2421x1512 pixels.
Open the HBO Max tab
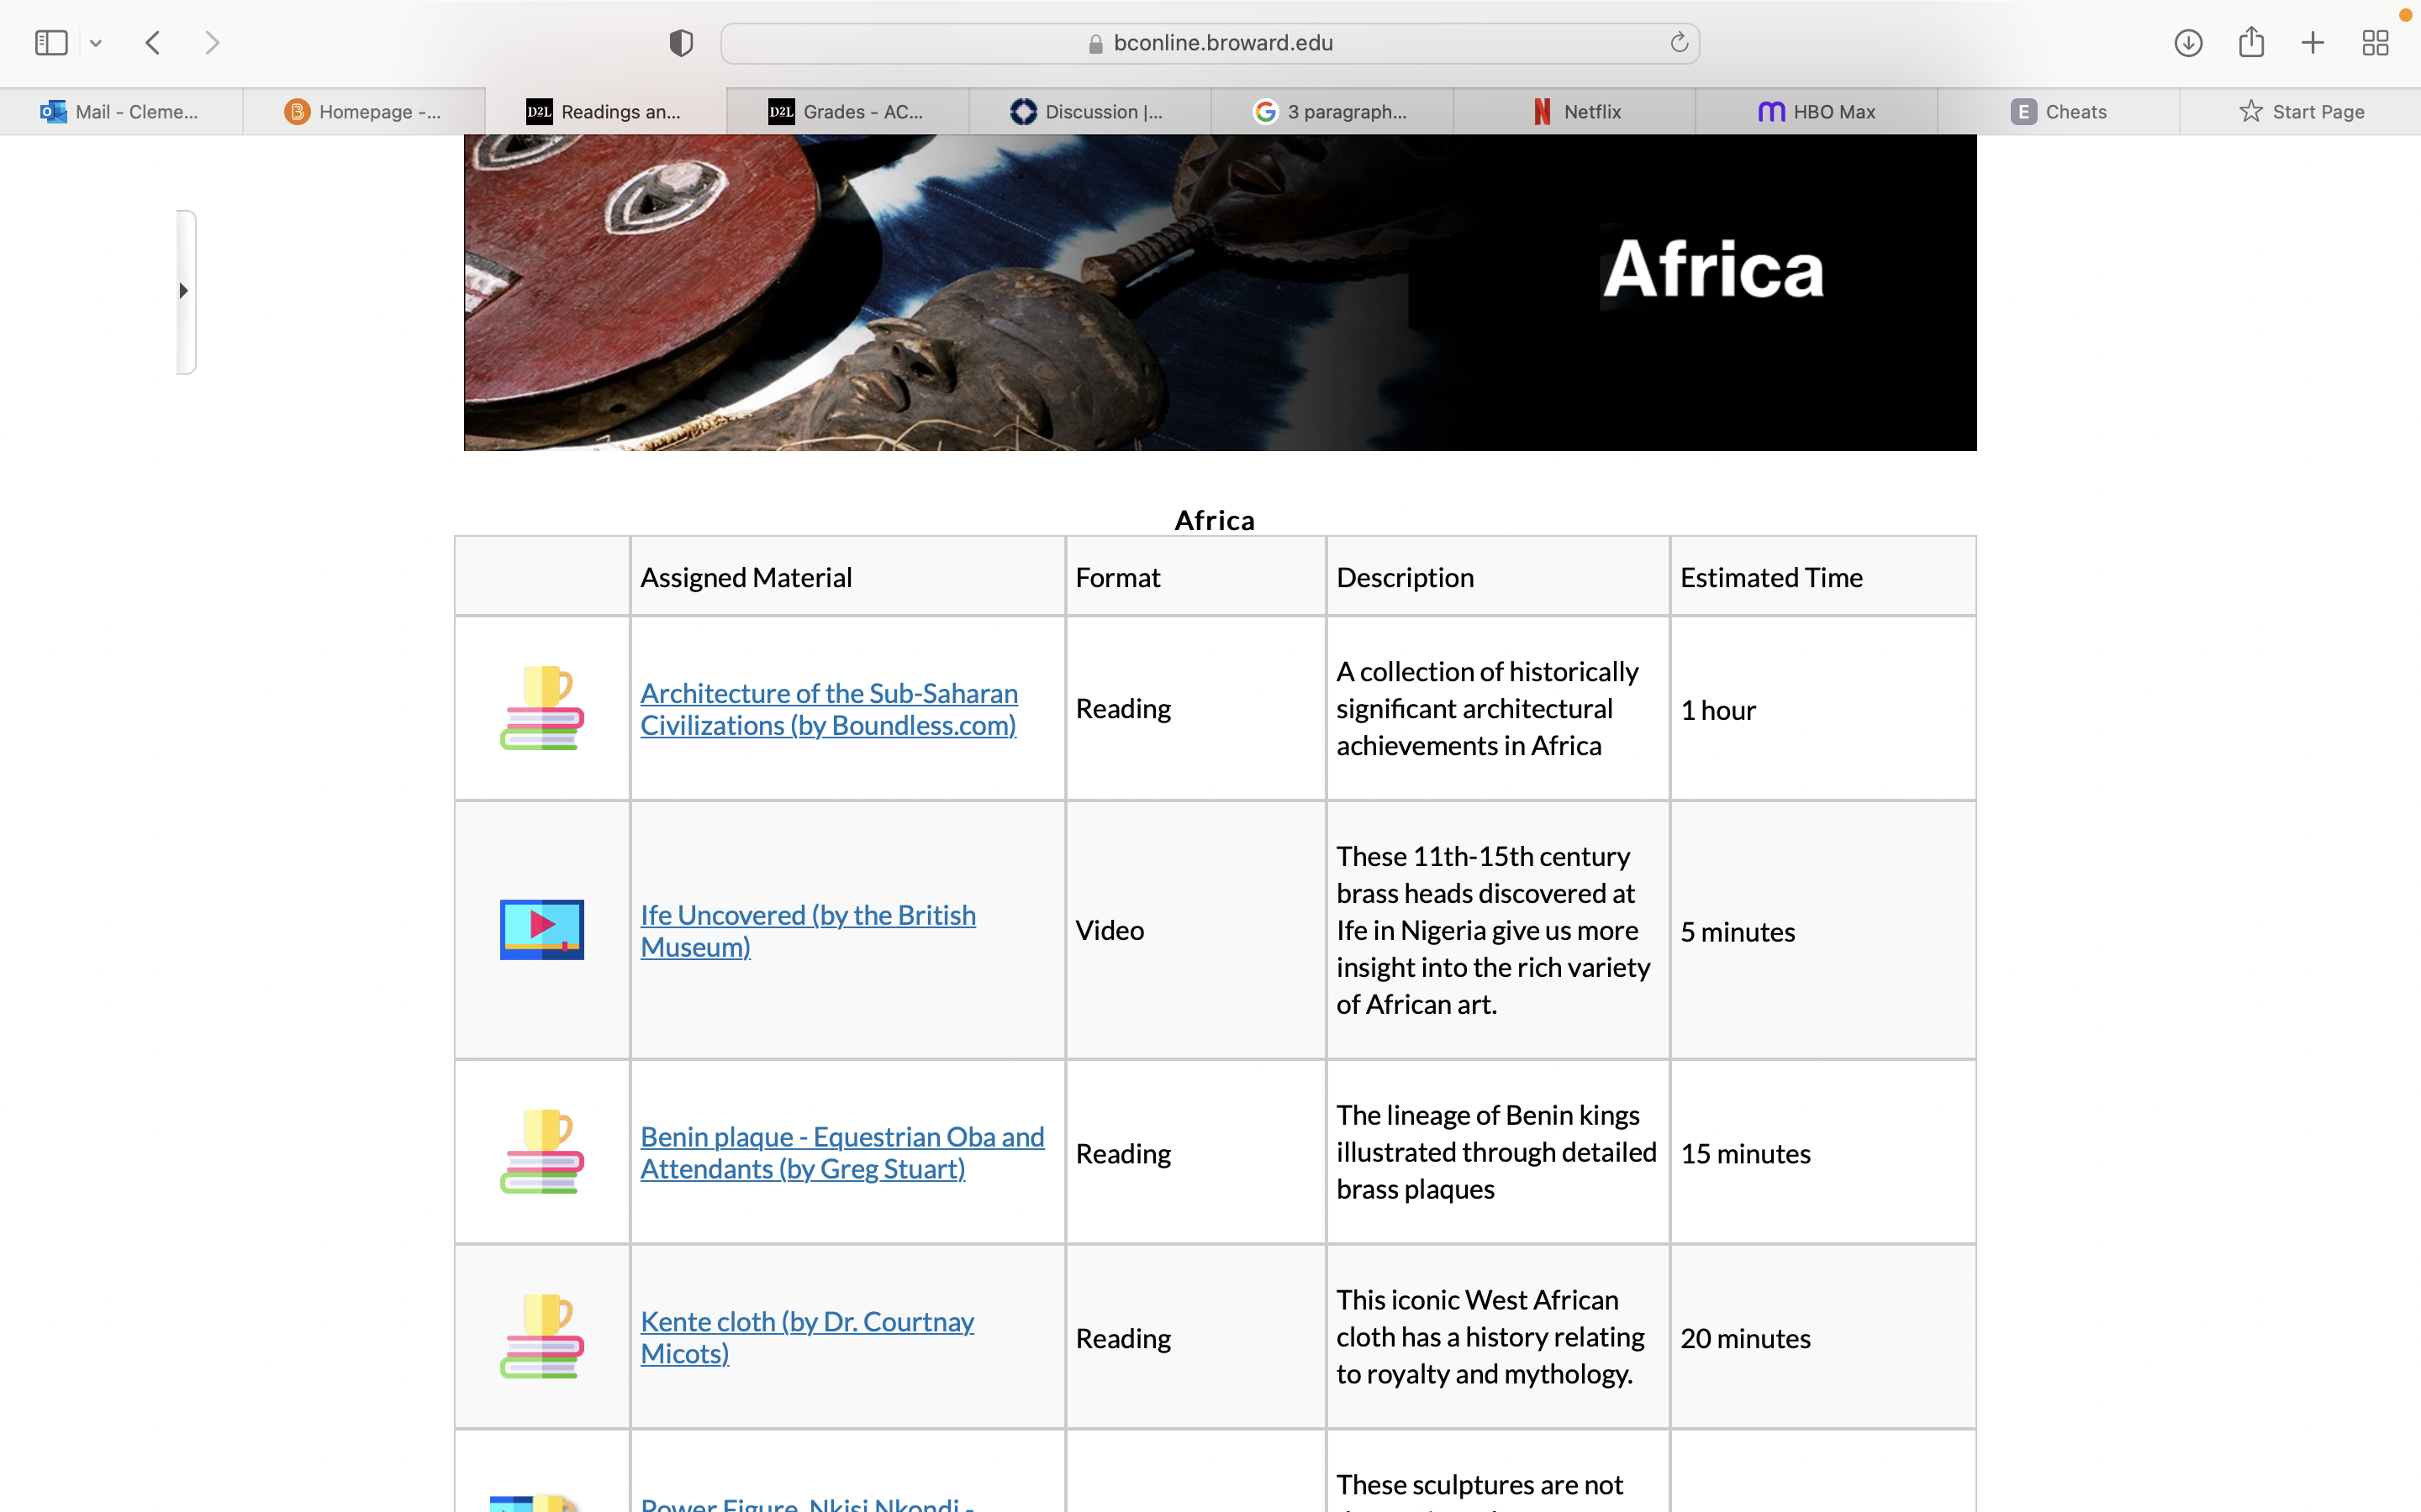(x=1816, y=112)
